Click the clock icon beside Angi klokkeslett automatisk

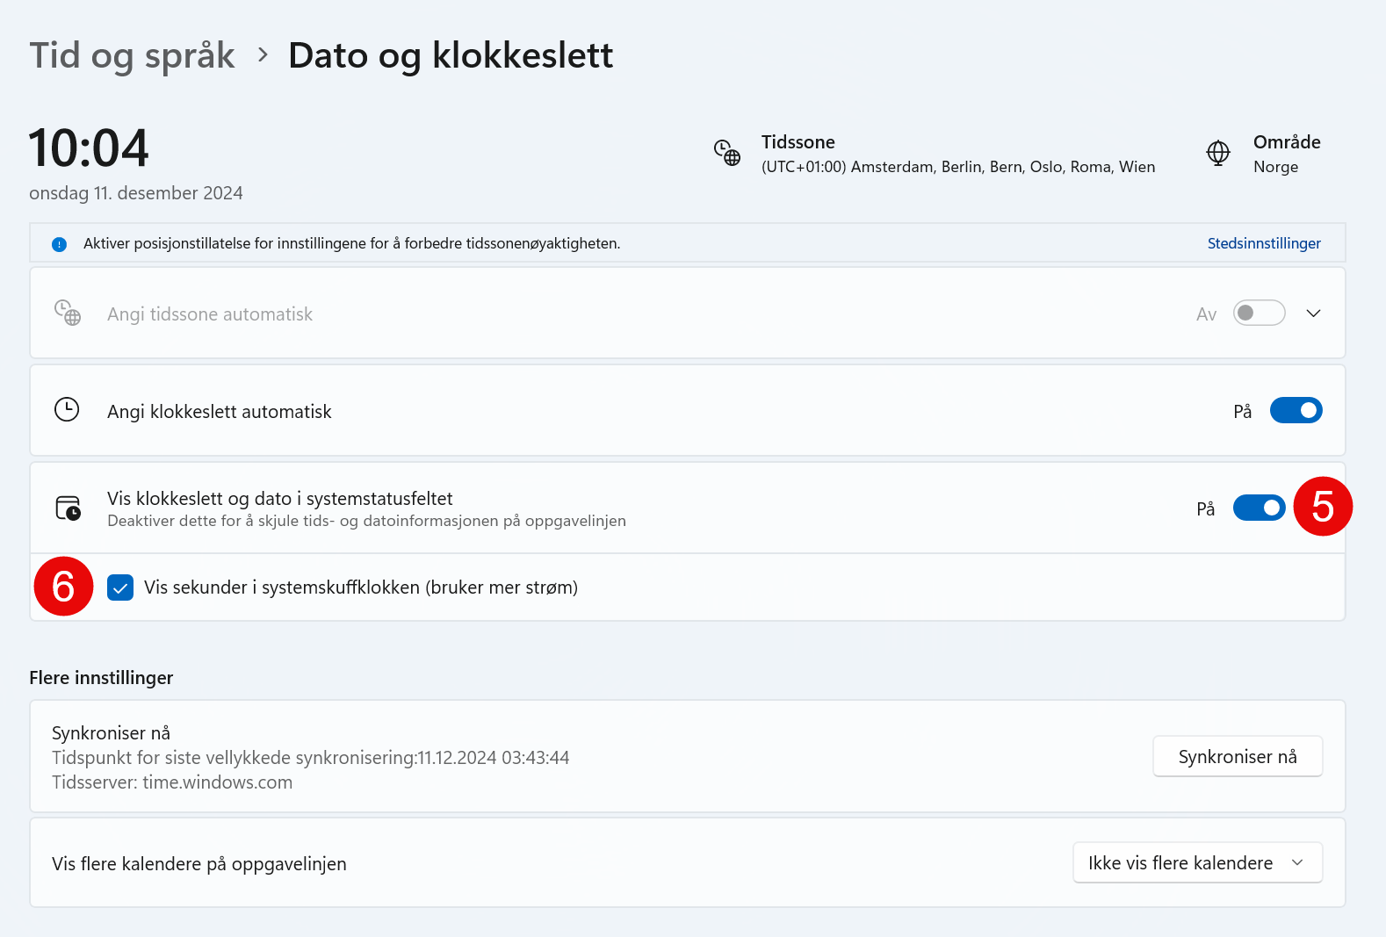click(x=67, y=409)
